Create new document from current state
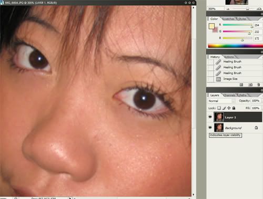The image size is (263, 199). pos(241,85)
